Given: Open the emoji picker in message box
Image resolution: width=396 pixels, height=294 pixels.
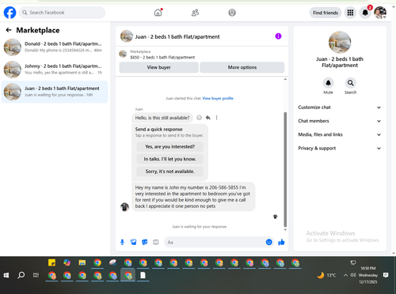Looking at the screenshot, I should coord(268,242).
